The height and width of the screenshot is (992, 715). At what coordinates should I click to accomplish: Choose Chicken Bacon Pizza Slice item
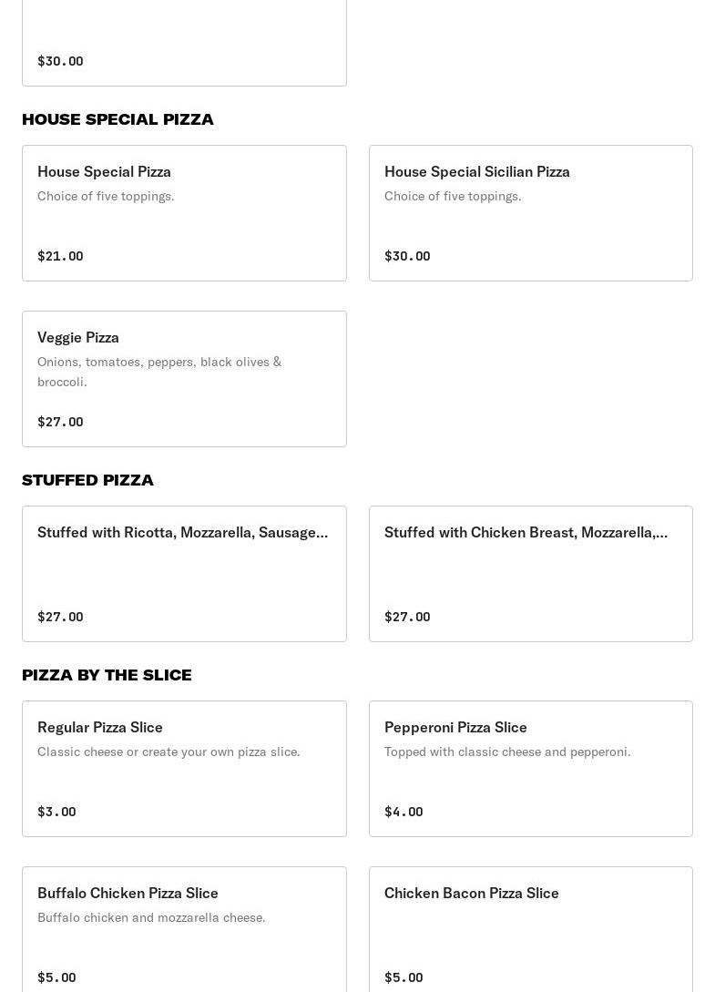530,931
